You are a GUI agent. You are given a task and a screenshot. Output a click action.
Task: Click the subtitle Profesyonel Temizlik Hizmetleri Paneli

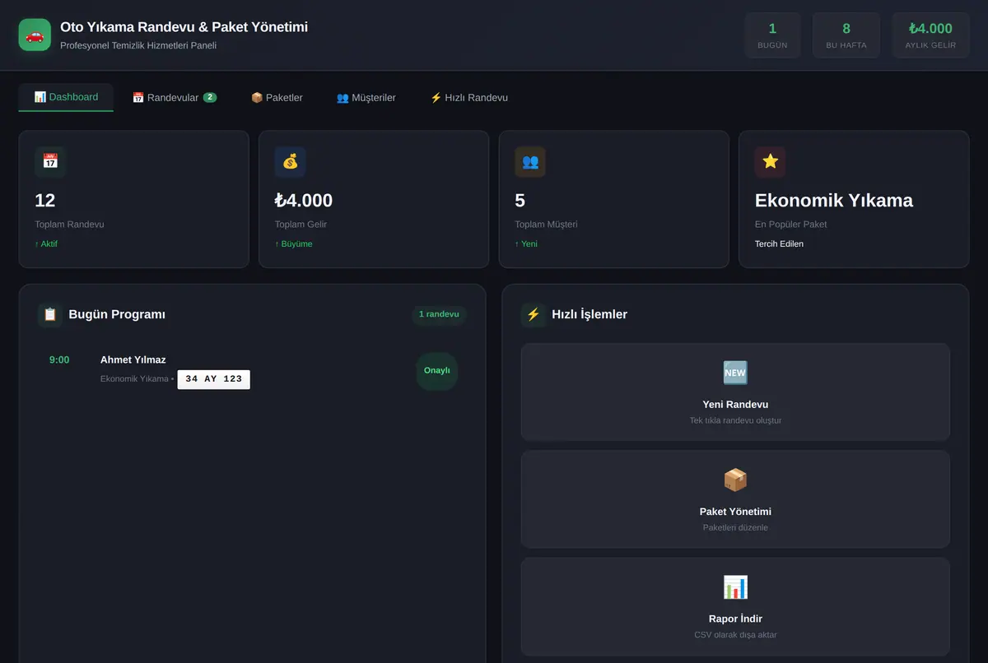click(x=138, y=45)
